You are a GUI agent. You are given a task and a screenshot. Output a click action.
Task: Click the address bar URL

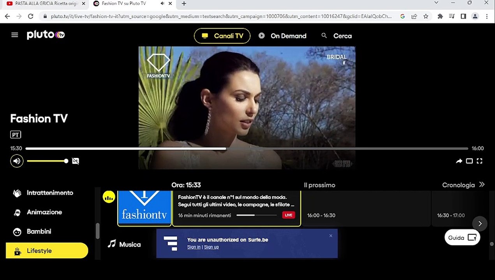[221, 16]
